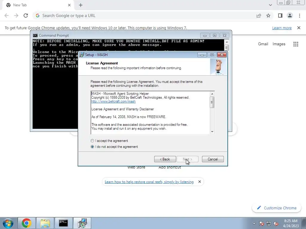Click the Google icon in address bar
The image size is (306, 229).
(38, 16)
